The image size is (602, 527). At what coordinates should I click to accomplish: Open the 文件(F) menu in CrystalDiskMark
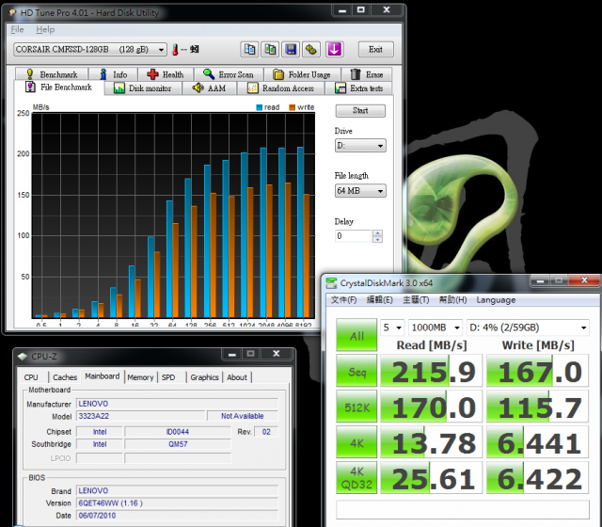point(343,300)
